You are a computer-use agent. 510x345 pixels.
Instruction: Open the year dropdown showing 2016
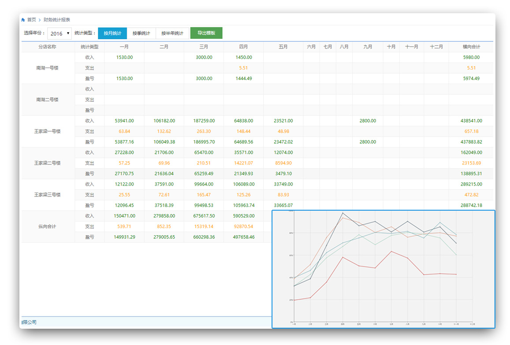point(60,33)
